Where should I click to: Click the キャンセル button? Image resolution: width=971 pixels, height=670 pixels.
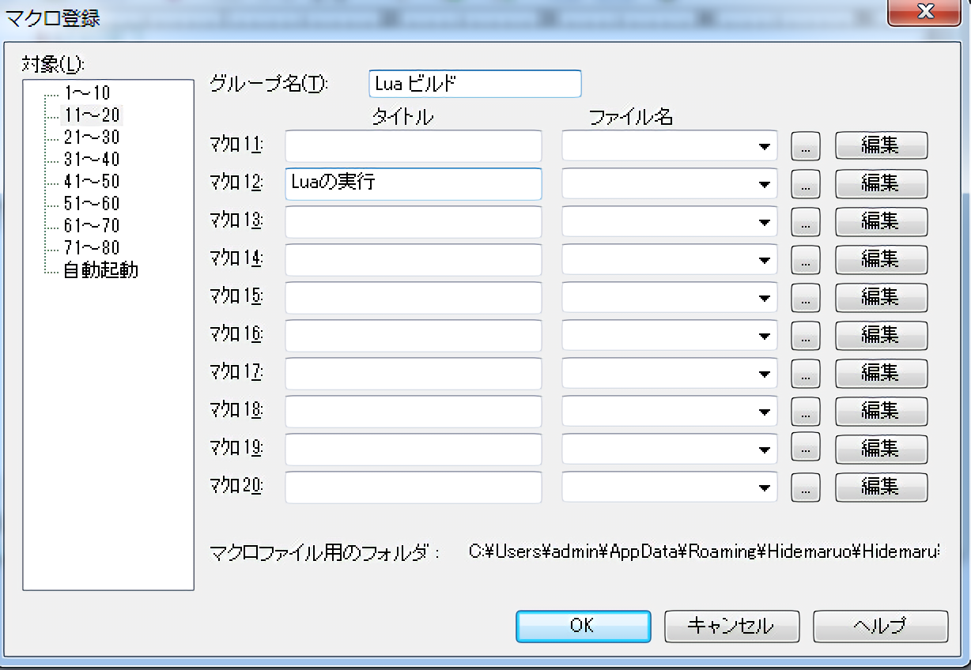731,626
